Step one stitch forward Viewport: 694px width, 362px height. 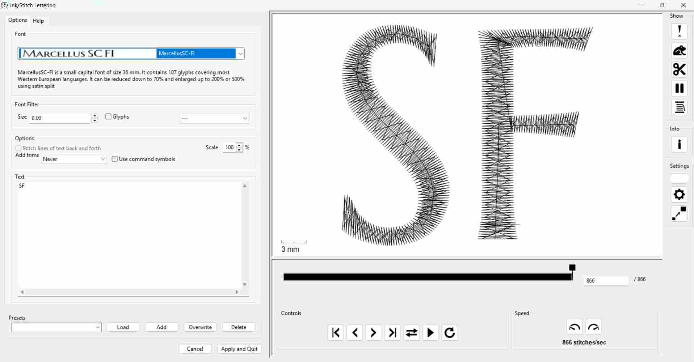pos(374,332)
